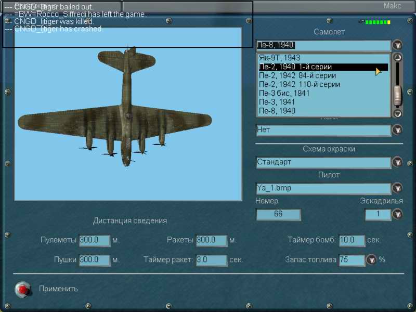Screen dimensions: 416x312
Task: Expand the Пилот dropdown arrow
Action: pyautogui.click(x=397, y=188)
